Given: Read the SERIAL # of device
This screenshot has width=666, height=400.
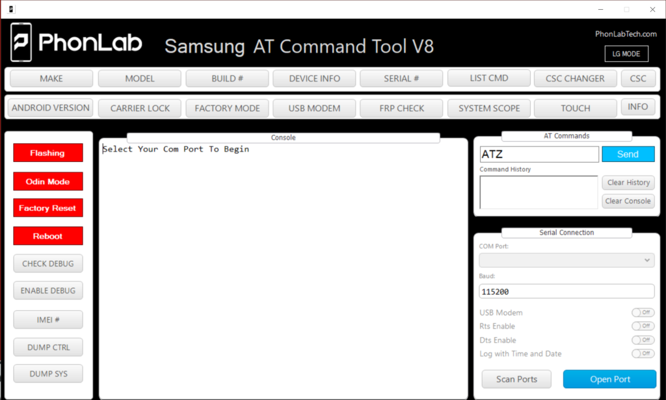Looking at the screenshot, I should 401,79.
